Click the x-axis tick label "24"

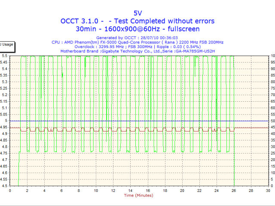click(217, 191)
